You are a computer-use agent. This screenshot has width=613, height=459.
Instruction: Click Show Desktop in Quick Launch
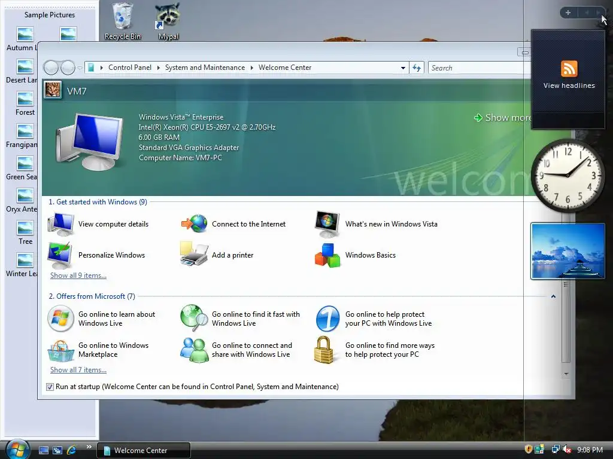click(x=44, y=450)
